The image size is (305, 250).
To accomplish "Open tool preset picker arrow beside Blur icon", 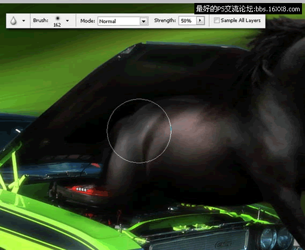I will 24,20.
